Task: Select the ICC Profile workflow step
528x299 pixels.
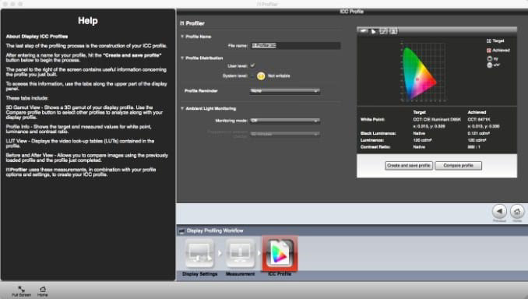Action: (280, 254)
